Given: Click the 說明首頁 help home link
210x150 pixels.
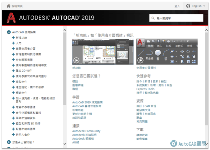Looking at the screenshot, I should tap(17, 6).
